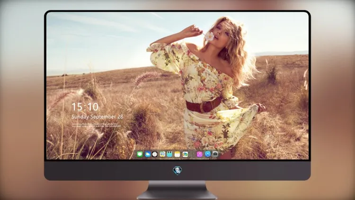Screen dimensions: 355x200
Task: Click the logo badge on monitor chin
Action: 177,170
